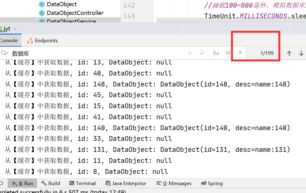Viewport: 306px width, 193px height.
Task: Click log line with id: 140
Action: [x=147, y=128]
